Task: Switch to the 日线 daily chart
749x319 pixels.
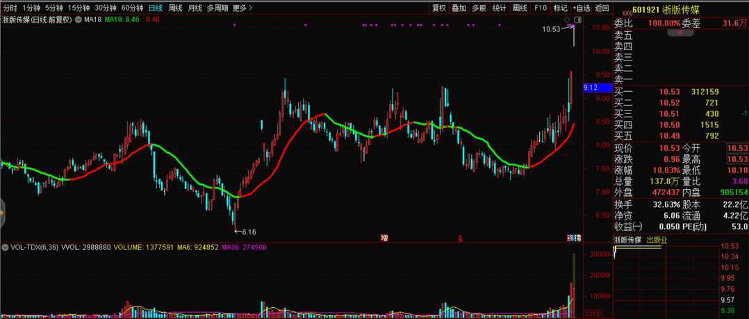Action: pyautogui.click(x=155, y=8)
